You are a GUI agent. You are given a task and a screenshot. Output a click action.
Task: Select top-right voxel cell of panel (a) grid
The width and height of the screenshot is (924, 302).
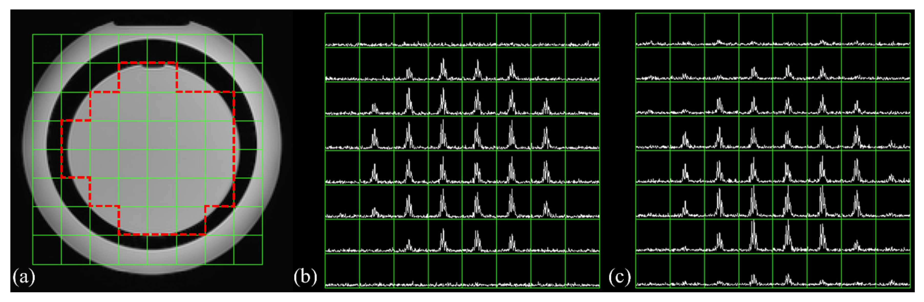coord(248,49)
